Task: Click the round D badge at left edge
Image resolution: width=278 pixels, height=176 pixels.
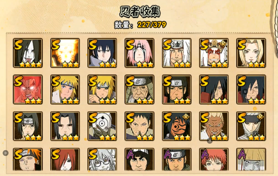Action: (6, 153)
